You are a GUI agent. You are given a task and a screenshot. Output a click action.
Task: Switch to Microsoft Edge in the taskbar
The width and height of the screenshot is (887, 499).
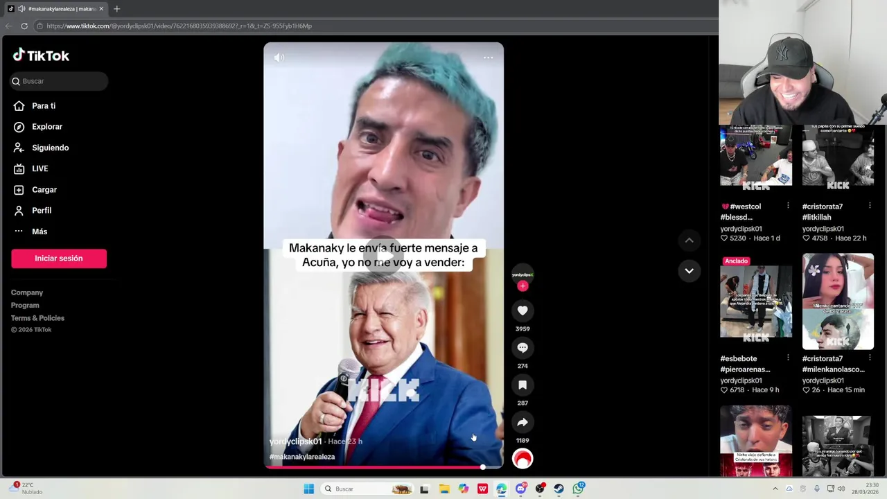tap(501, 489)
